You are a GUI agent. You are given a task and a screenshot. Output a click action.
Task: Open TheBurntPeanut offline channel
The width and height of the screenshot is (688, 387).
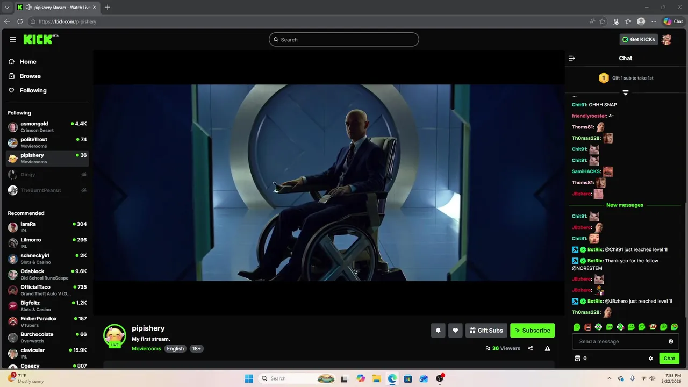[47, 190]
